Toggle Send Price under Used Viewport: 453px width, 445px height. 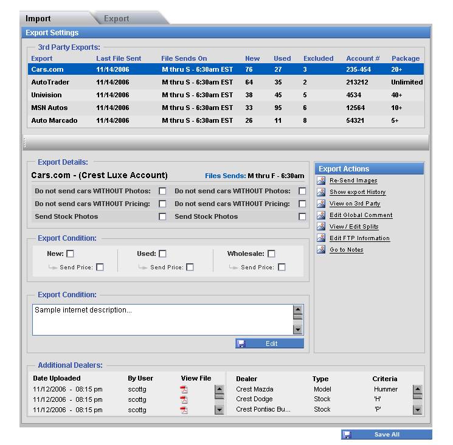pos(190,267)
